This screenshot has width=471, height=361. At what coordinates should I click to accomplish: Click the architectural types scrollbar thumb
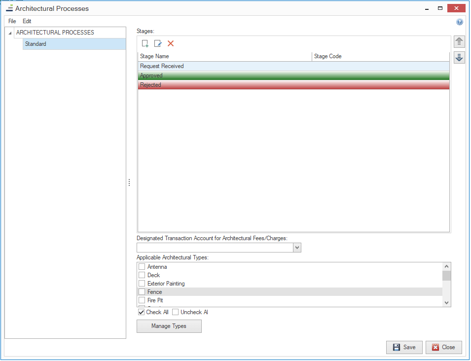[446, 276]
